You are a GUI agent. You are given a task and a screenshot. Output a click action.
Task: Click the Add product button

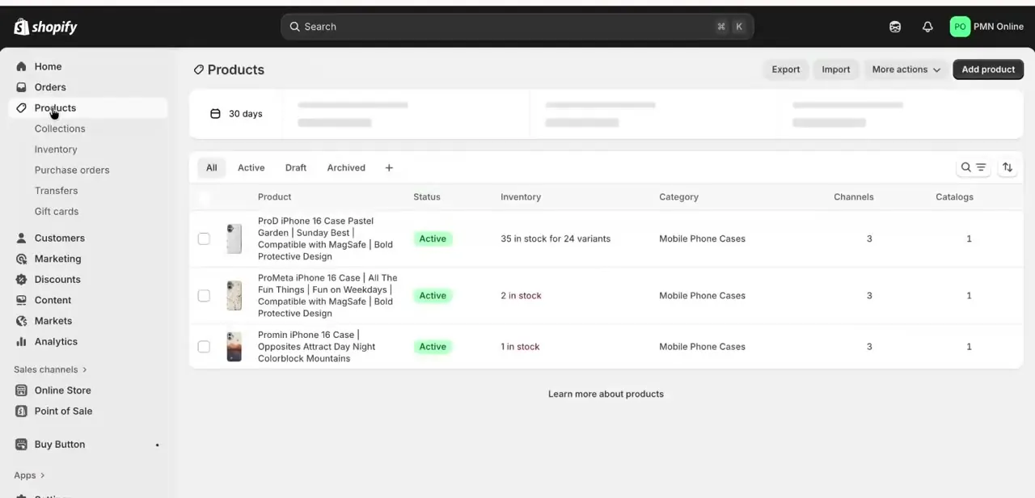coord(988,70)
